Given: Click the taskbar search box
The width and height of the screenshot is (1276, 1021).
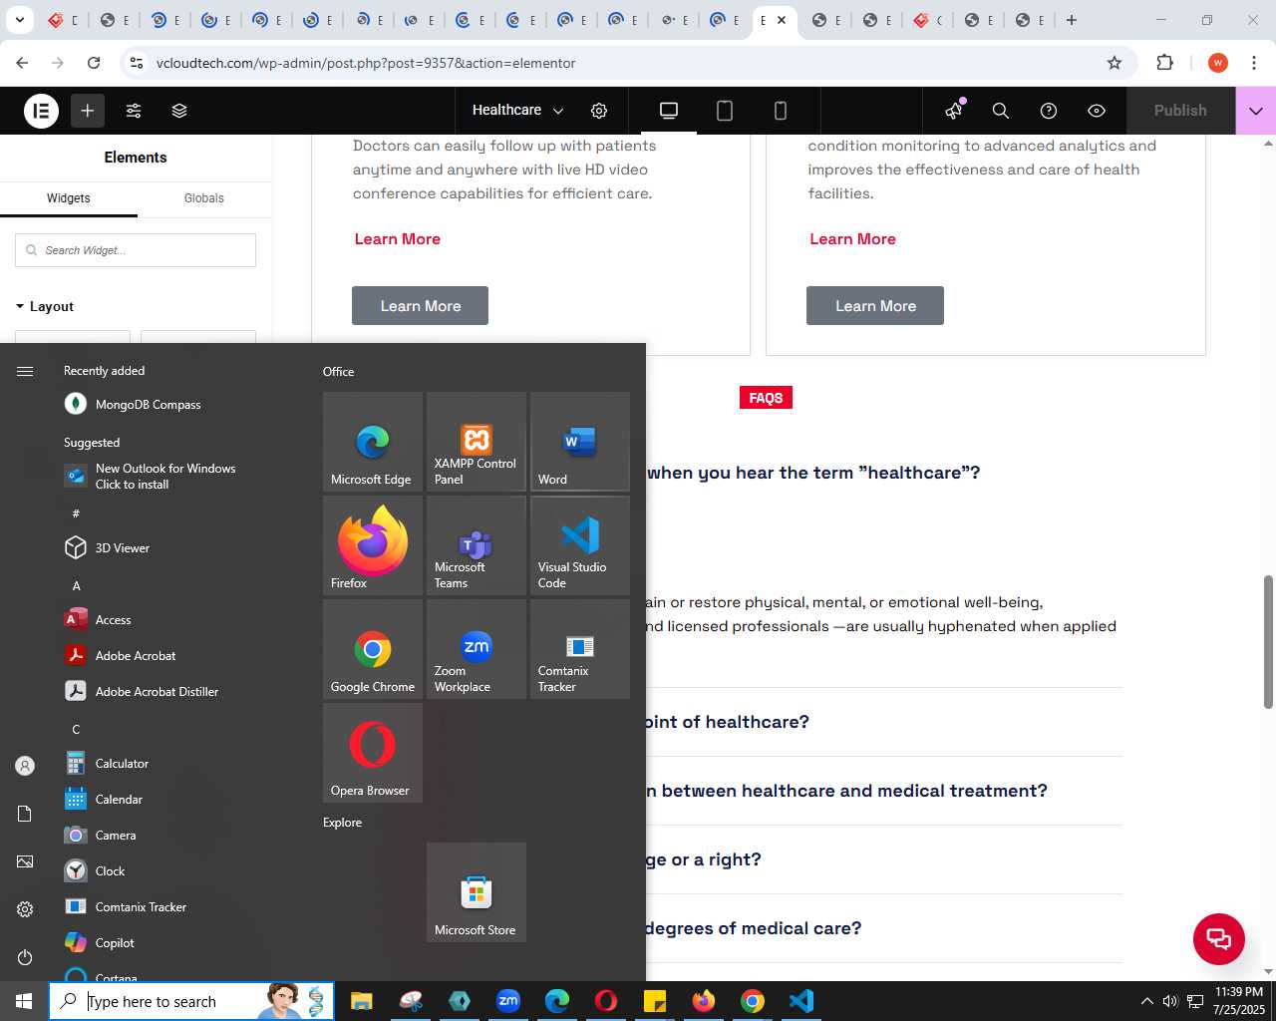Looking at the screenshot, I should tap(191, 1001).
